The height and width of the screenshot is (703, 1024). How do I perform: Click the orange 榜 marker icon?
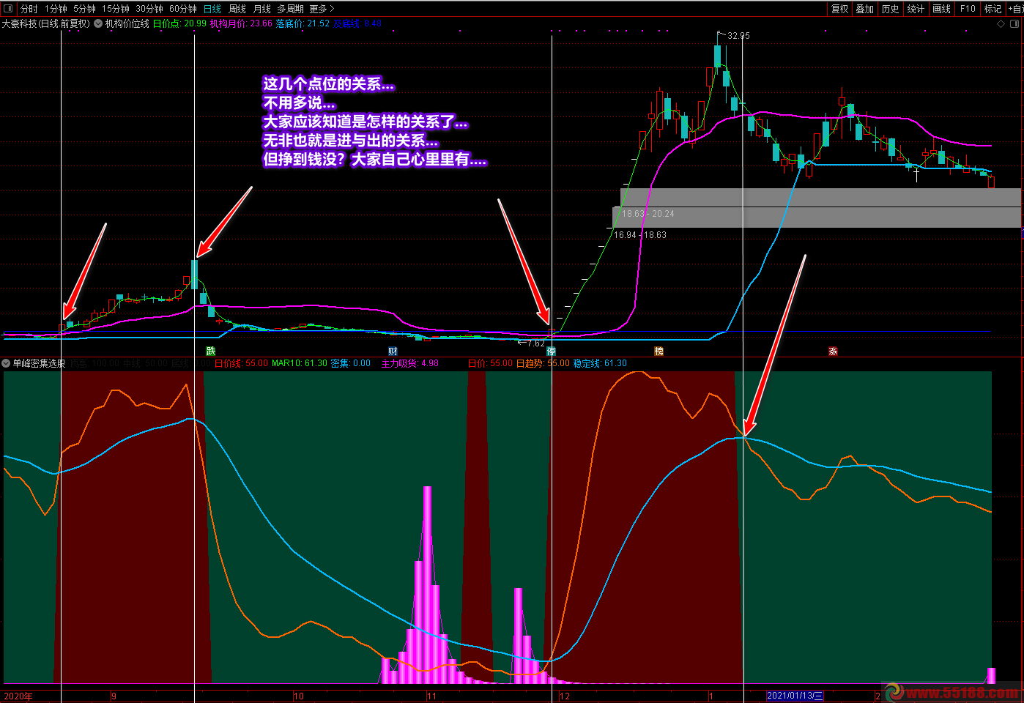click(x=658, y=351)
